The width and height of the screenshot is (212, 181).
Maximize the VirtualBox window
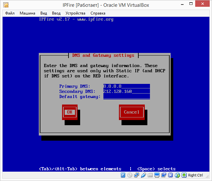click(x=191, y=4)
